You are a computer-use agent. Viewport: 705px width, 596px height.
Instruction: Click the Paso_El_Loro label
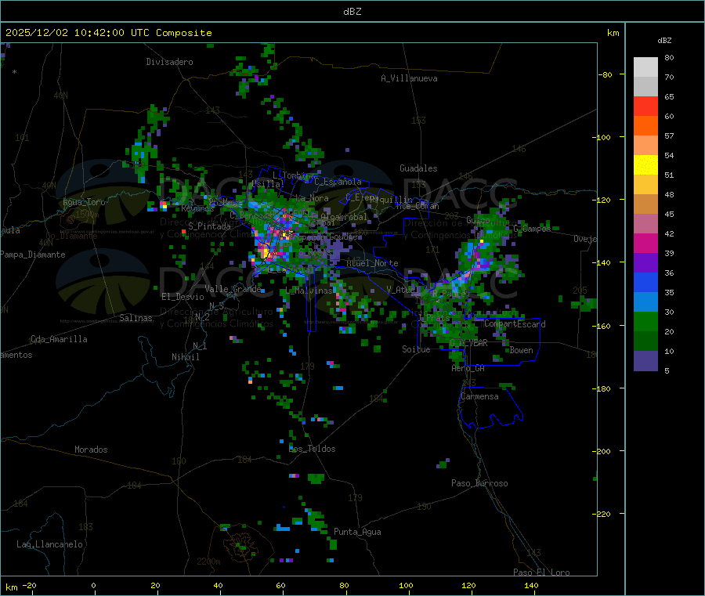point(541,573)
